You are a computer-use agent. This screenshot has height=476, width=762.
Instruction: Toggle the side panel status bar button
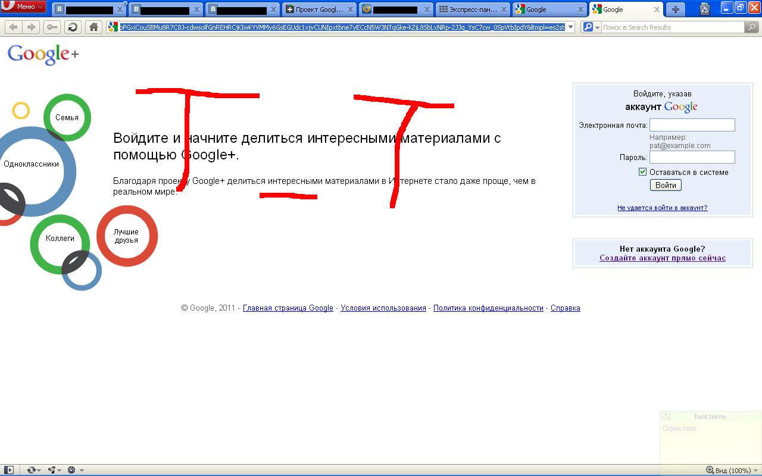coord(9,470)
